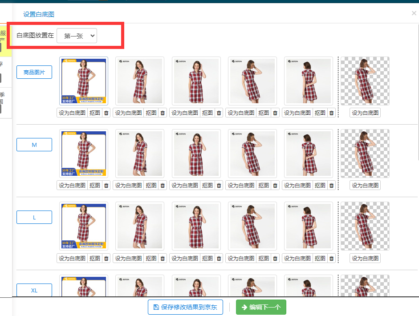Click 抠图 under M row's promo banner image
The width and height of the screenshot is (419, 316).
[95, 186]
